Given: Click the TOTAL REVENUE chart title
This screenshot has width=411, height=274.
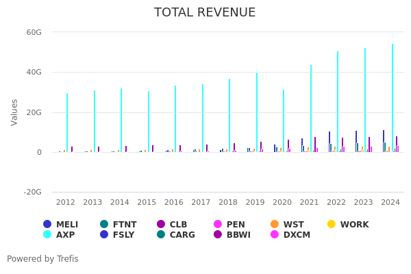Looking at the screenshot, I should point(205,13).
